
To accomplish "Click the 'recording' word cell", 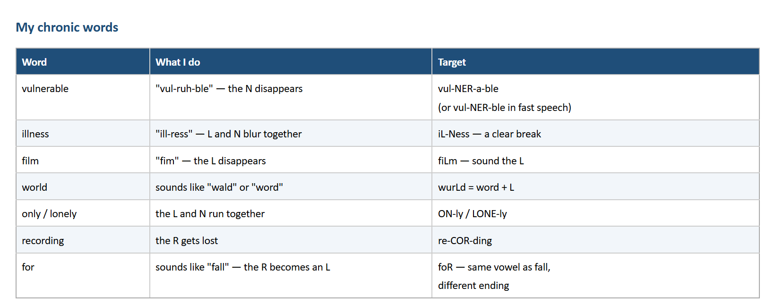I will pos(83,240).
